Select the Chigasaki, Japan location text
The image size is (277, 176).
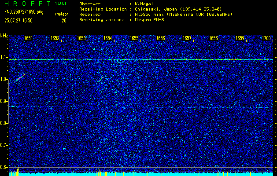click(x=178, y=9)
